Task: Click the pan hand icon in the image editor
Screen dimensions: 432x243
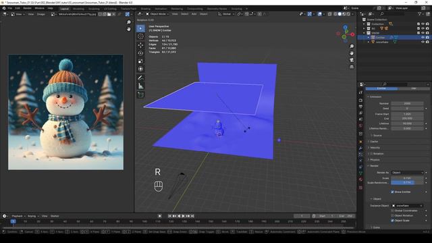Action: click(129, 29)
